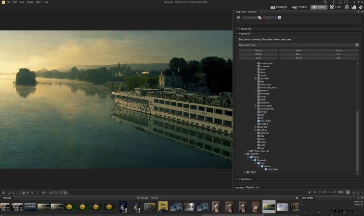The width and height of the screenshot is (364, 216).
Task: Click the zoom slider in status bar
Action: click(x=327, y=192)
